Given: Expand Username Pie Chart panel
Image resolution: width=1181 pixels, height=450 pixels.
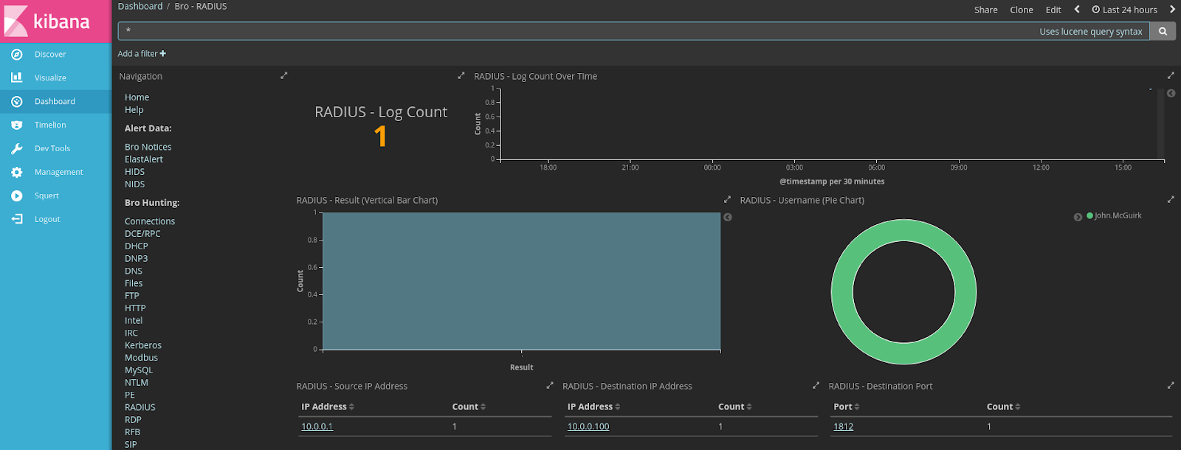Looking at the screenshot, I should 1171,199.
